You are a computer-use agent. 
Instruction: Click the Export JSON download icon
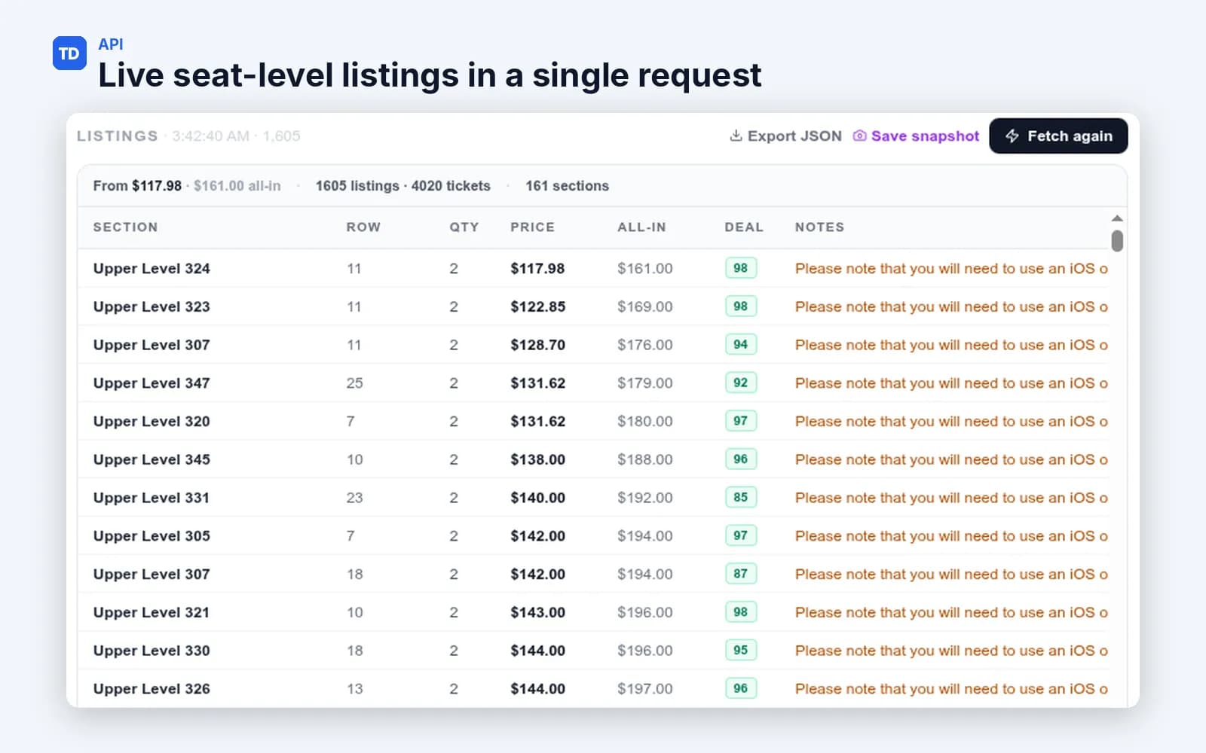(x=736, y=136)
